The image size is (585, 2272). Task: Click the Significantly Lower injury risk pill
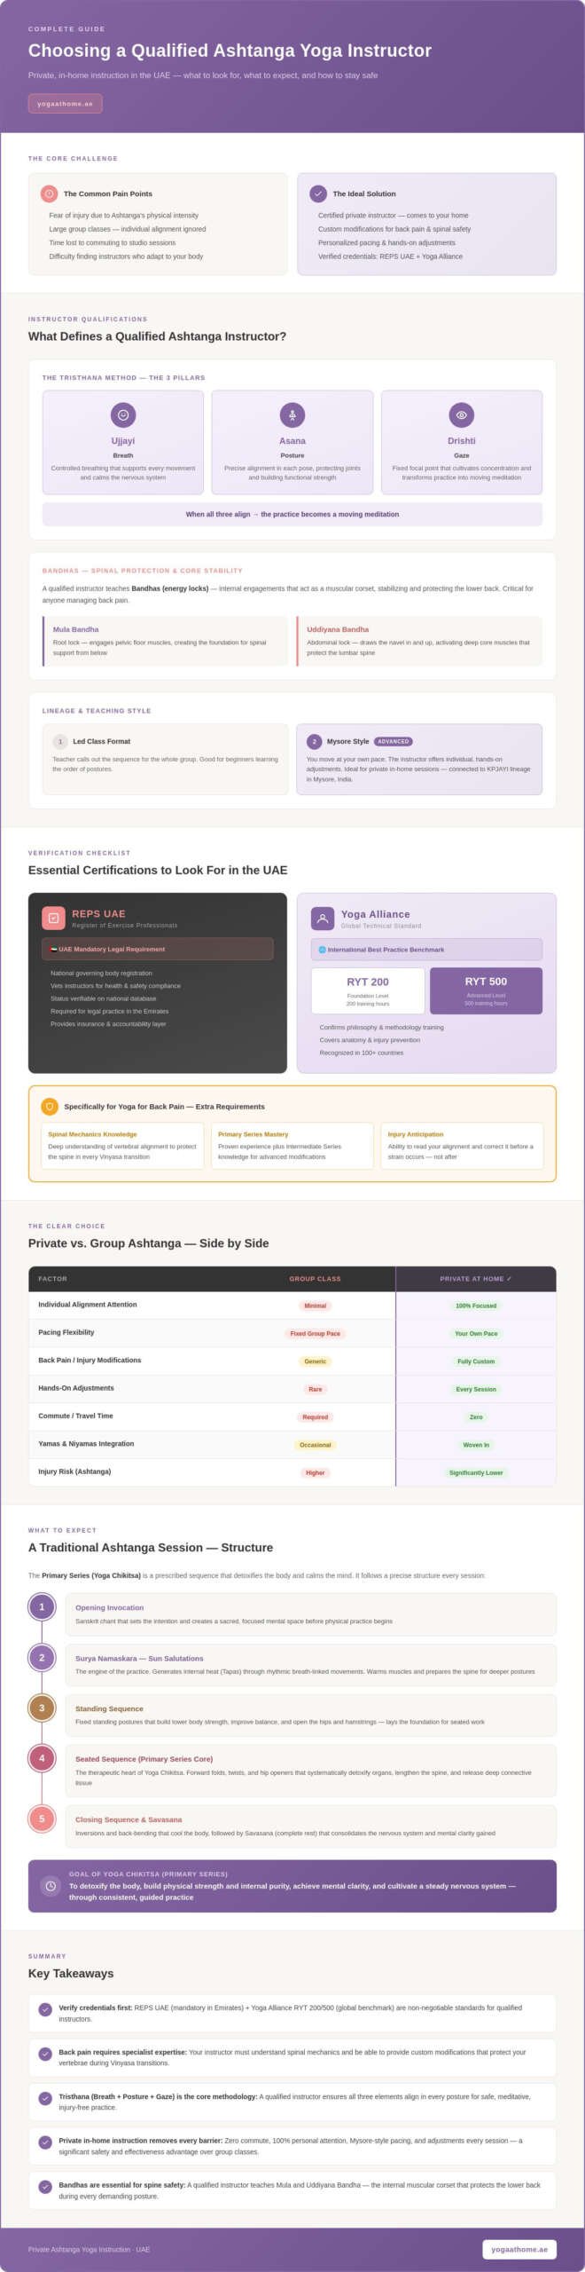pyautogui.click(x=476, y=1472)
